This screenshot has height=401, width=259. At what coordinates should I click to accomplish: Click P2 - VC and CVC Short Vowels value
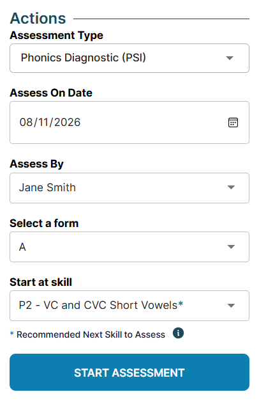point(101,305)
